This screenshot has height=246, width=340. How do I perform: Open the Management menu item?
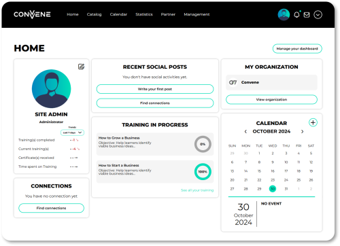[x=197, y=14]
